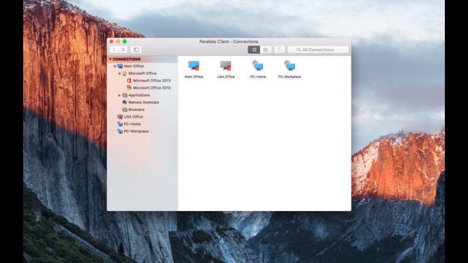
Task: Click the PC-Home connection icon in grid
Action: pos(258,65)
